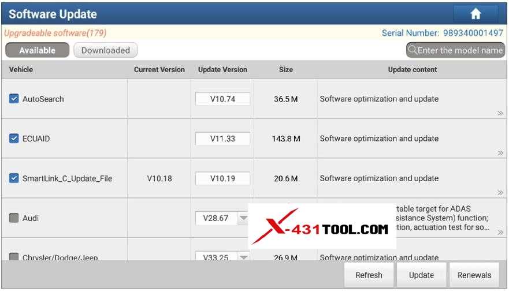Expand SmartLink_C_Update_File update content arrow
Viewport: 509px width, 292px height.
point(500,193)
